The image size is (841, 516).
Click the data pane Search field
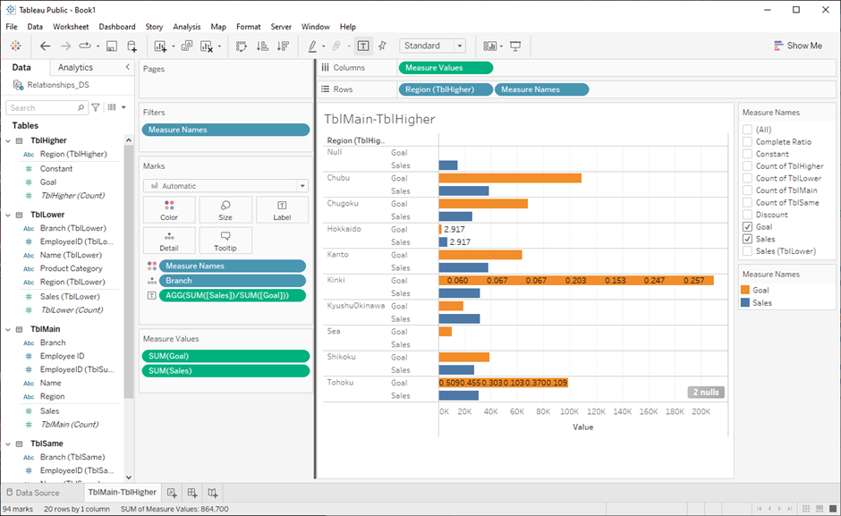[x=47, y=108]
